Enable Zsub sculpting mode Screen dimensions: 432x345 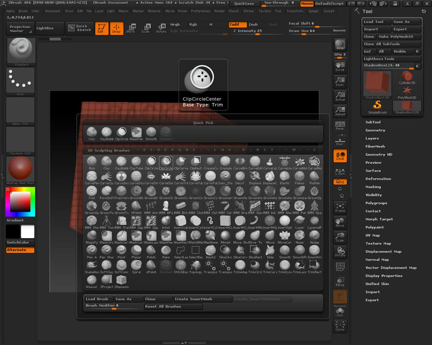point(253,24)
